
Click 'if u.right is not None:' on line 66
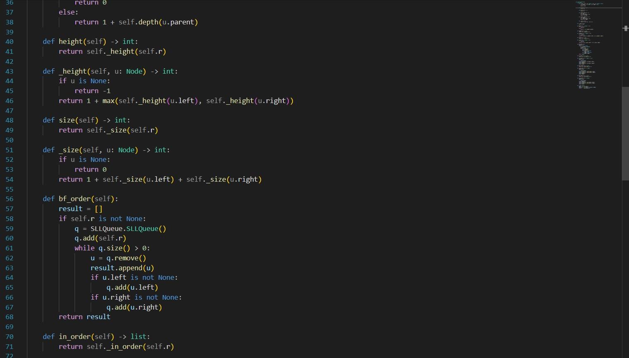point(137,297)
